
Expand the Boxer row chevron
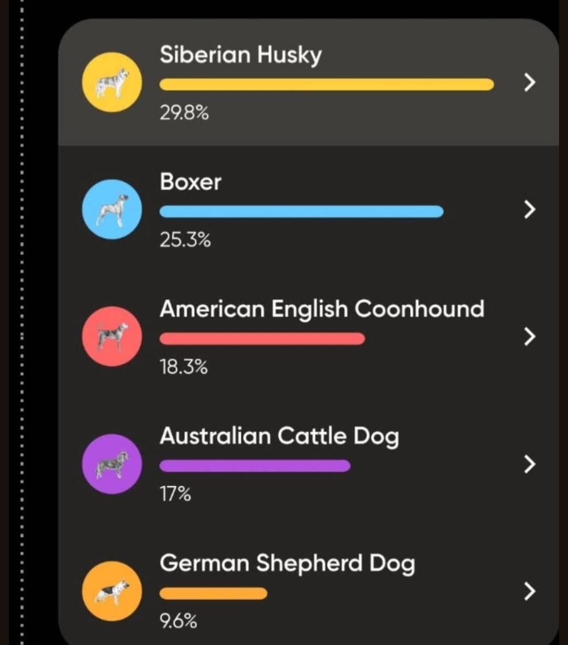click(x=530, y=210)
